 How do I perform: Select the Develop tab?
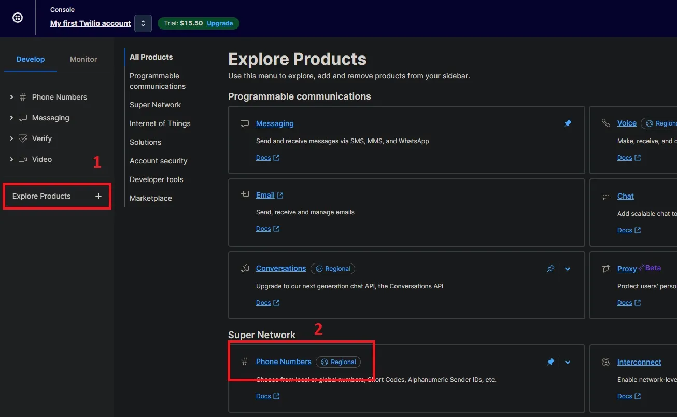click(31, 59)
